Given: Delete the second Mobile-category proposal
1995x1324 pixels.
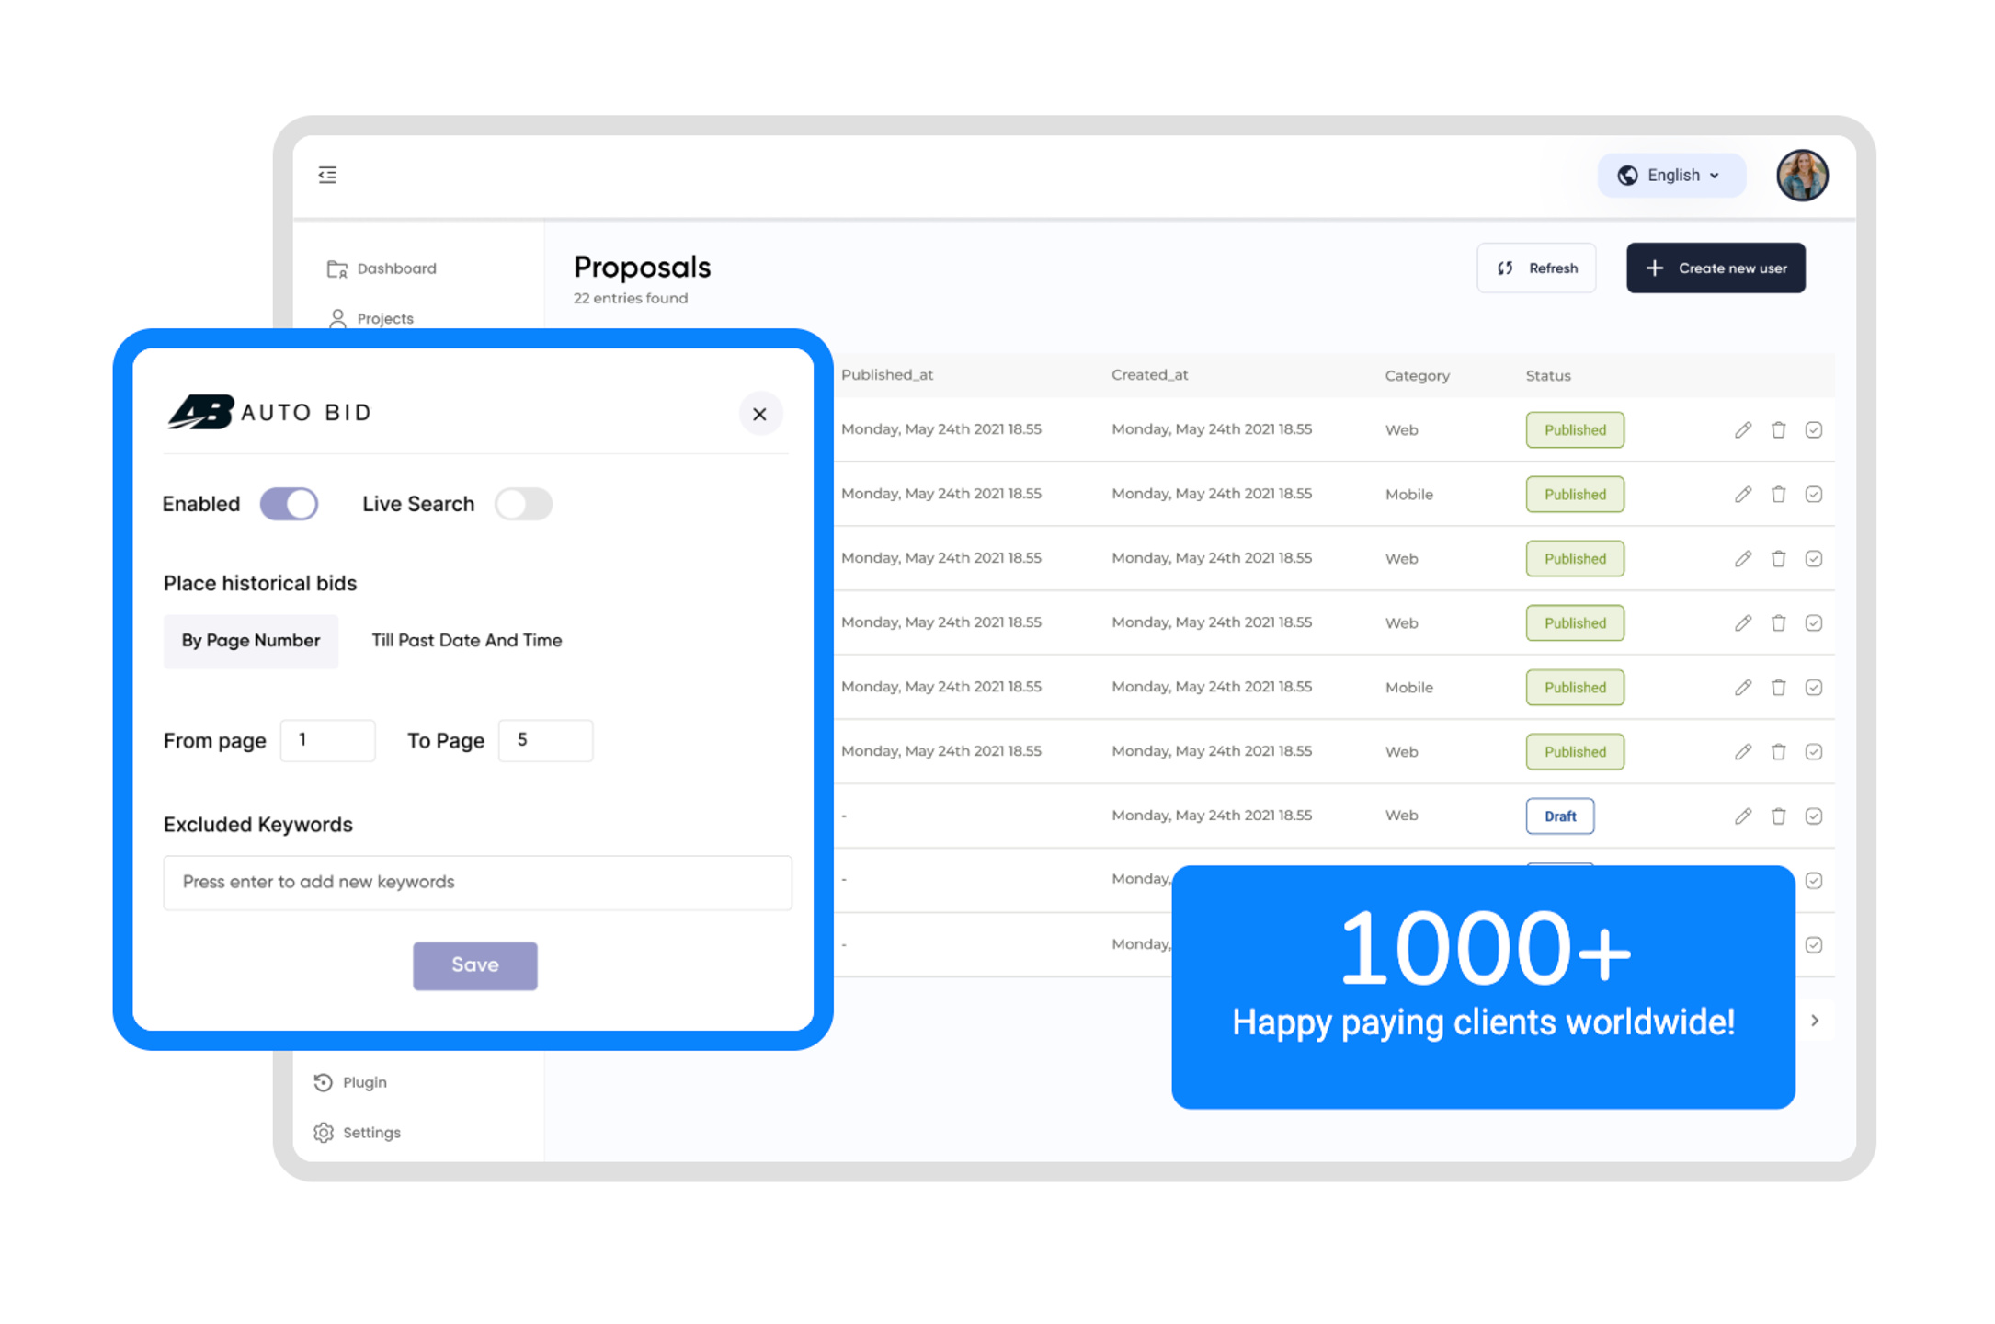Looking at the screenshot, I should (x=1778, y=688).
